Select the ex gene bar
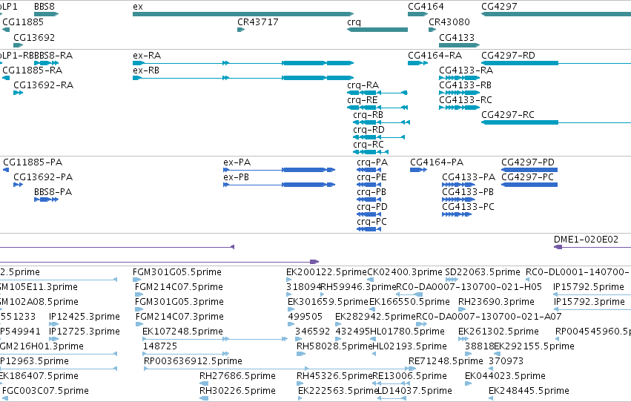This screenshot has height=402, width=631. pyautogui.click(x=243, y=14)
